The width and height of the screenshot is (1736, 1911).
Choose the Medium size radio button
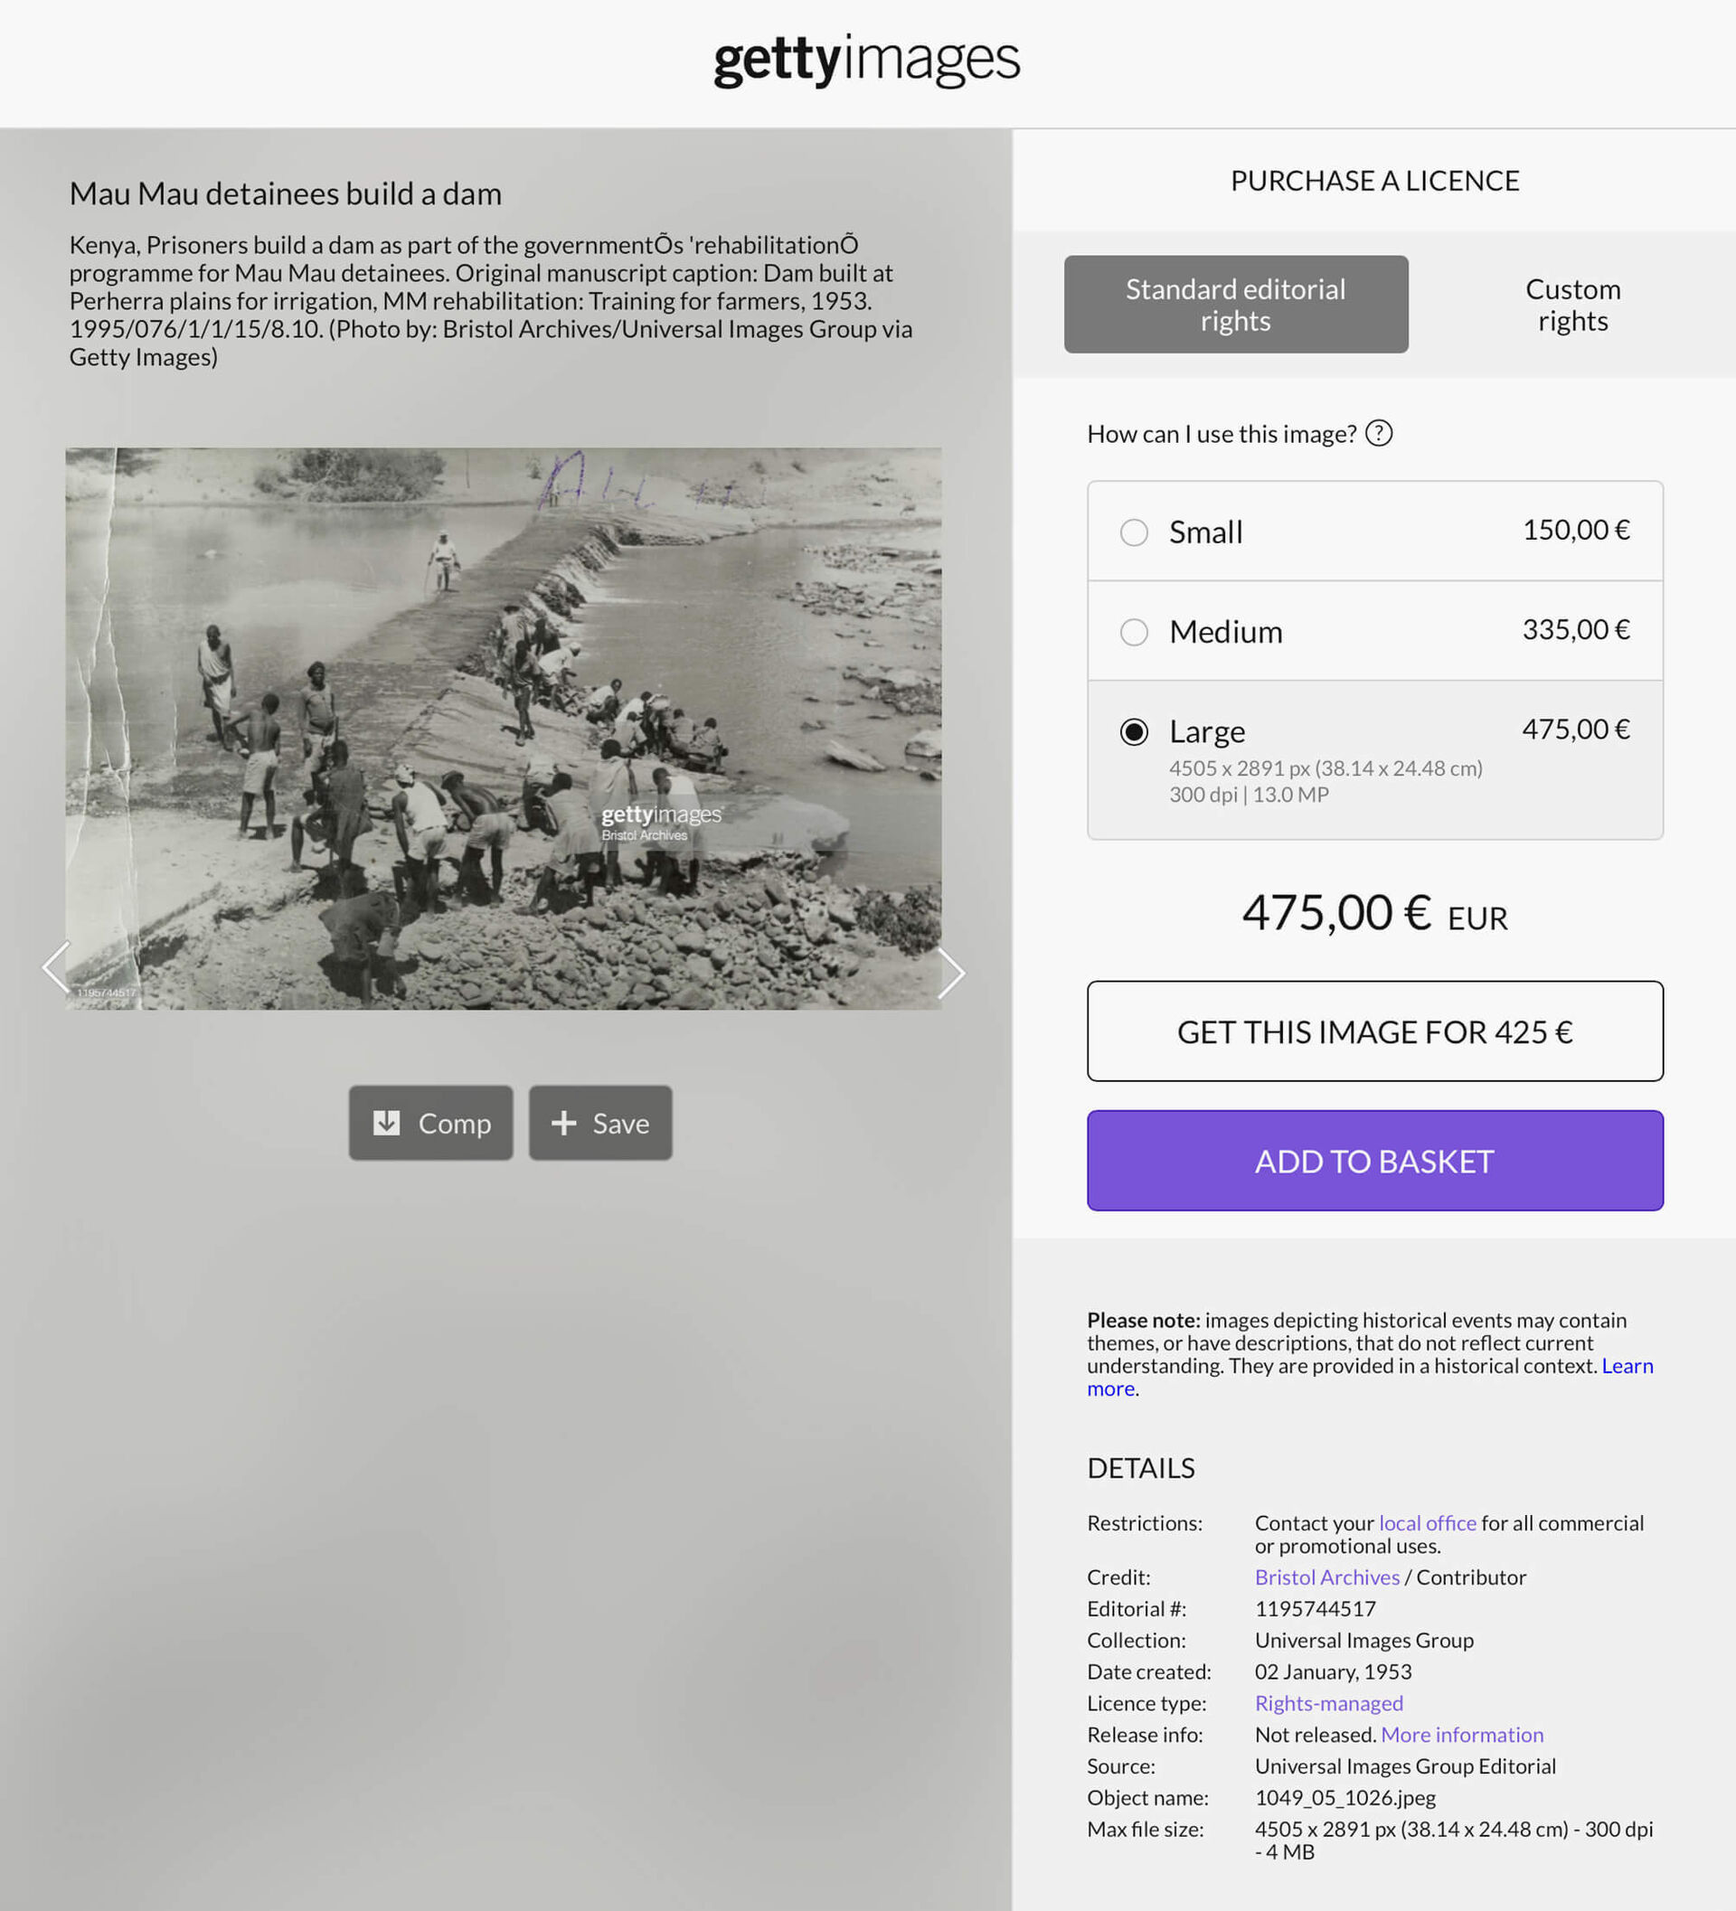[1134, 631]
